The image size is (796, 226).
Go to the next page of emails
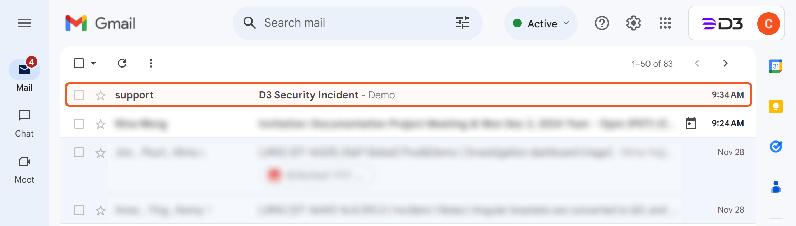click(x=725, y=64)
